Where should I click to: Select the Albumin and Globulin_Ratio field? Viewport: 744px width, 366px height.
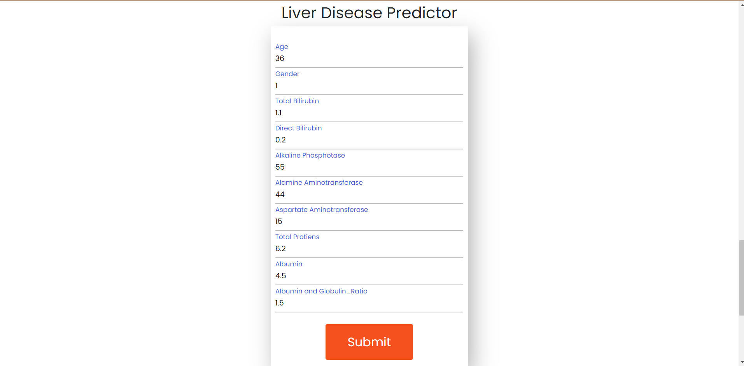369,304
